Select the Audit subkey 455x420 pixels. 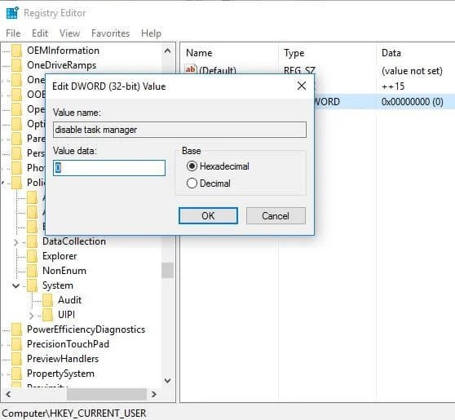(69, 300)
